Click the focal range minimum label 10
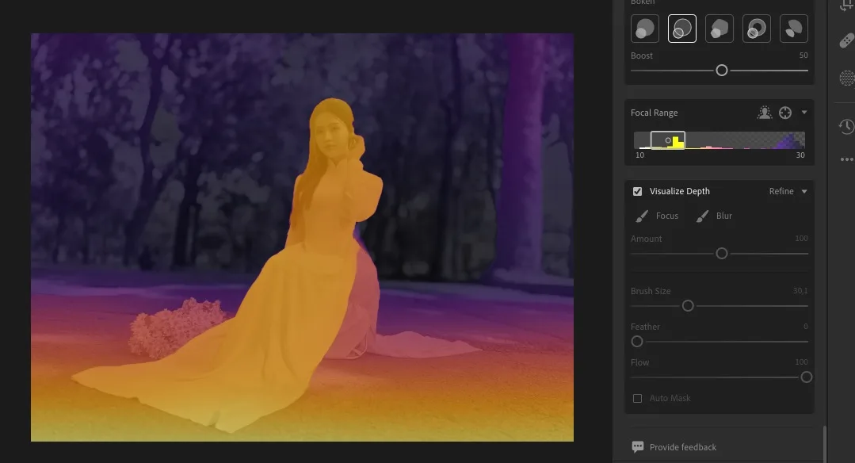 click(x=639, y=155)
